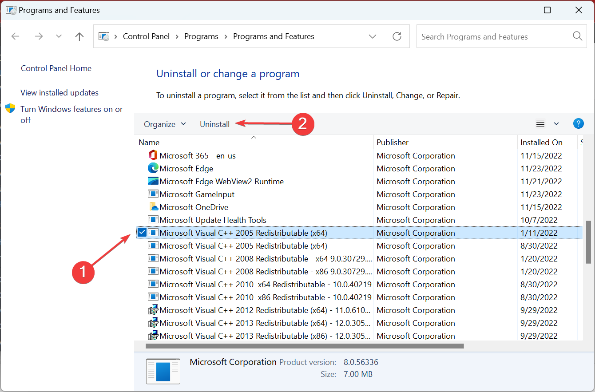Select the Microsoft Edge WebView2 Runtime name
The height and width of the screenshot is (392, 595).
point(222,182)
